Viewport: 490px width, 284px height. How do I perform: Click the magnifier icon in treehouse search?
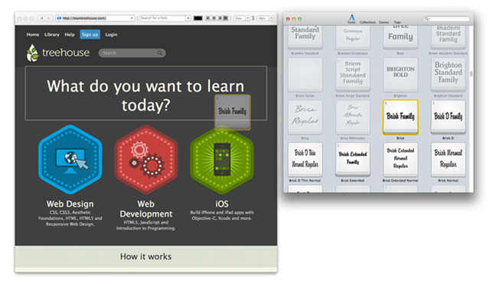pyautogui.click(x=160, y=53)
